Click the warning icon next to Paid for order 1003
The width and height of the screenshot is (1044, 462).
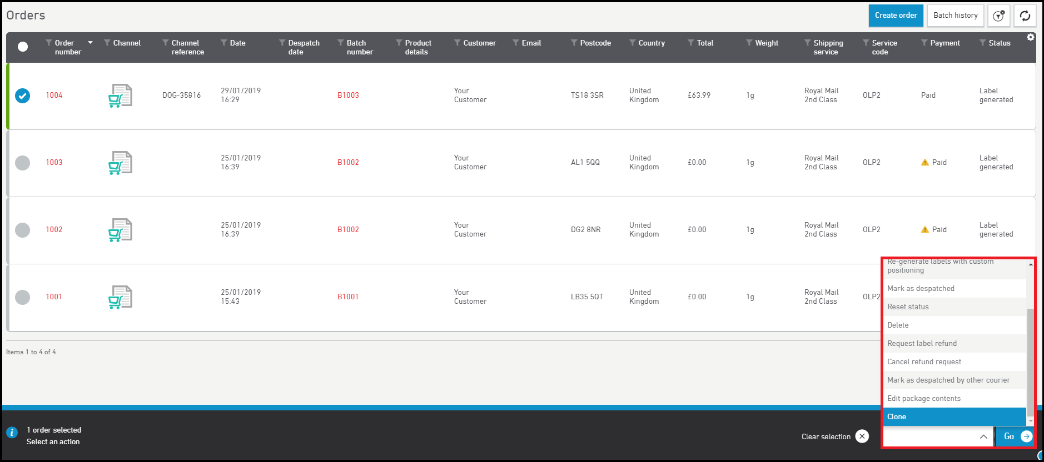click(924, 163)
